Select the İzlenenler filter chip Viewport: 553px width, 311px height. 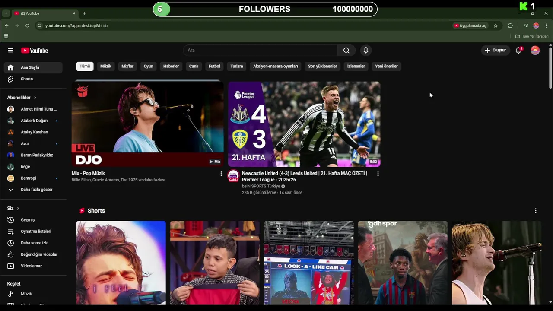(x=356, y=66)
